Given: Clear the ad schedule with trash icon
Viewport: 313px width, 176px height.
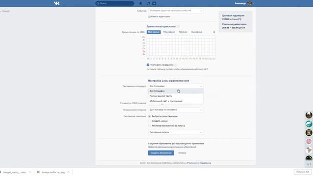Looking at the screenshot, I should pos(214,32).
